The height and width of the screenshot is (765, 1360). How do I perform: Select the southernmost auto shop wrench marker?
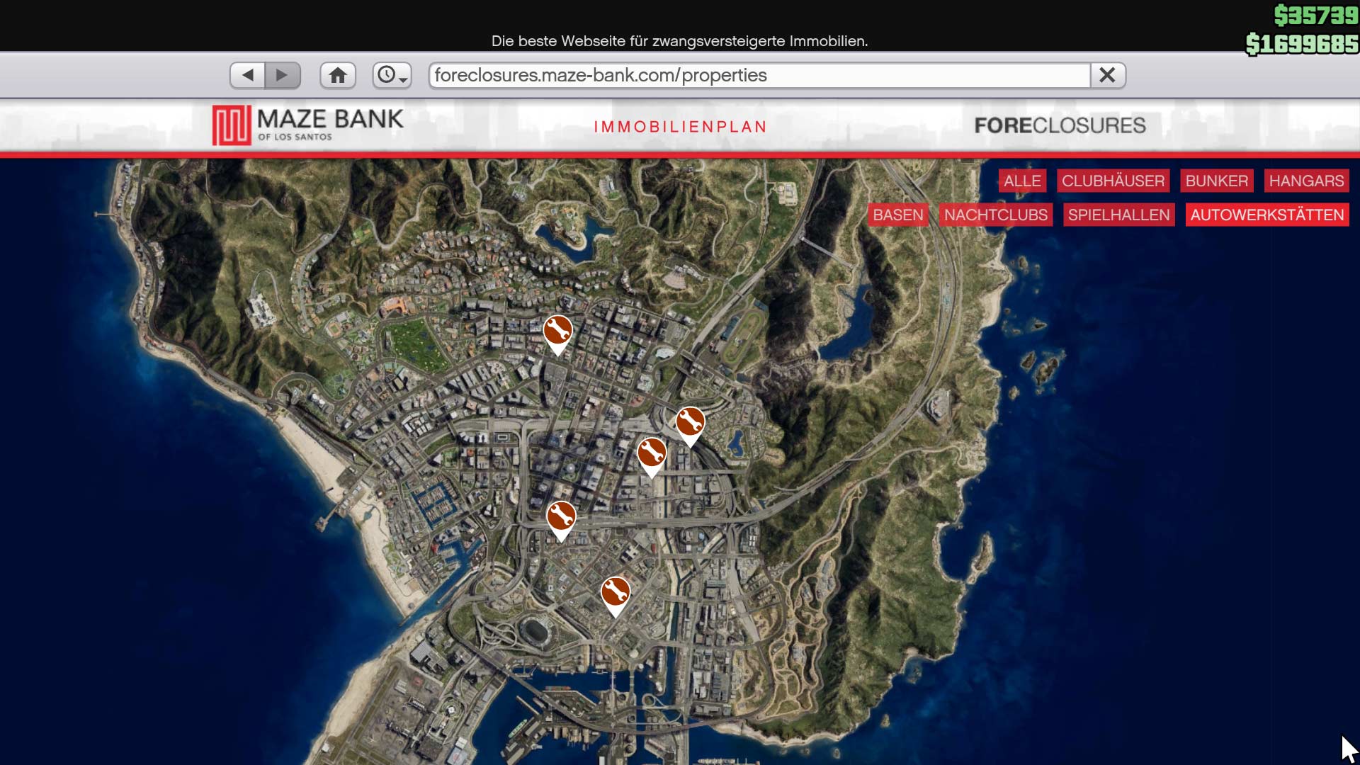click(616, 593)
